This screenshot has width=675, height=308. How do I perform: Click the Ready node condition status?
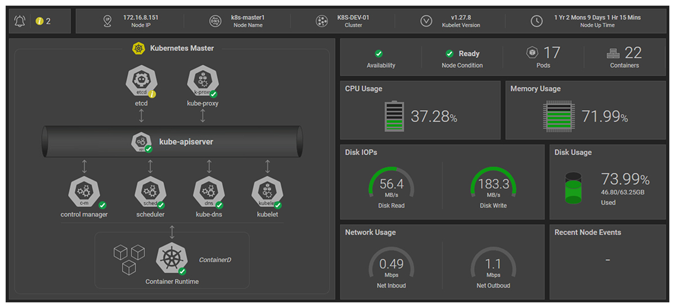(462, 54)
